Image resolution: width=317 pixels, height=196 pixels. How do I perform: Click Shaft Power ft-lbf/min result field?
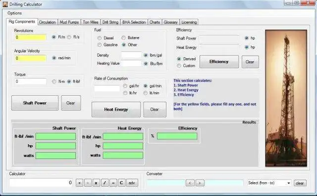(56, 136)
